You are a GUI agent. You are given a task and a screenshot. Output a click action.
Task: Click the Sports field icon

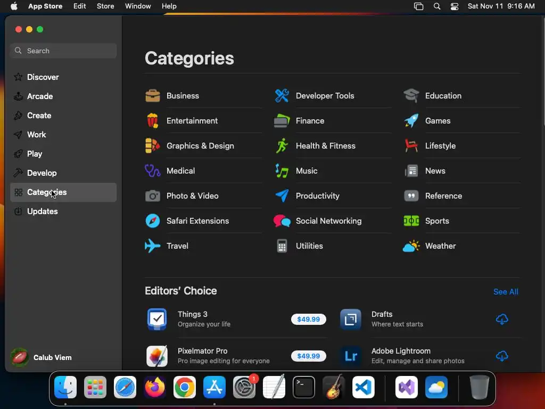click(411, 221)
